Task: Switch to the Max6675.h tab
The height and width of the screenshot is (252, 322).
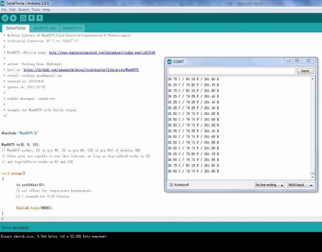Action: (72, 28)
